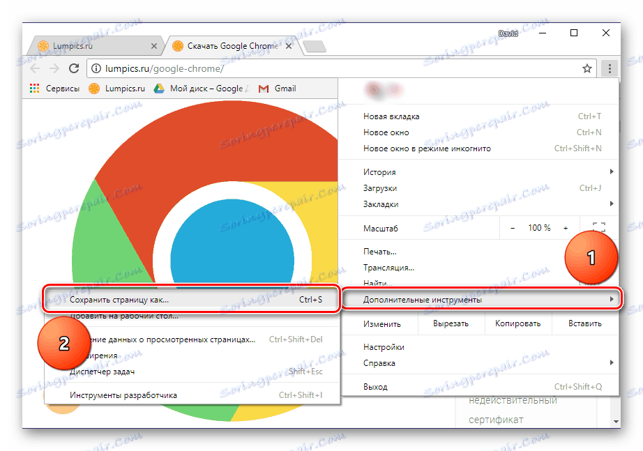
Task: Select Трансляция... menu item
Action: point(478,268)
